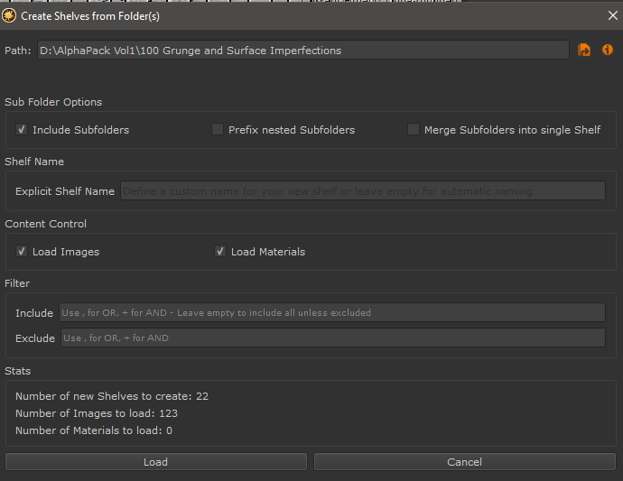Click the Sub Folder Options heading

tap(53, 102)
